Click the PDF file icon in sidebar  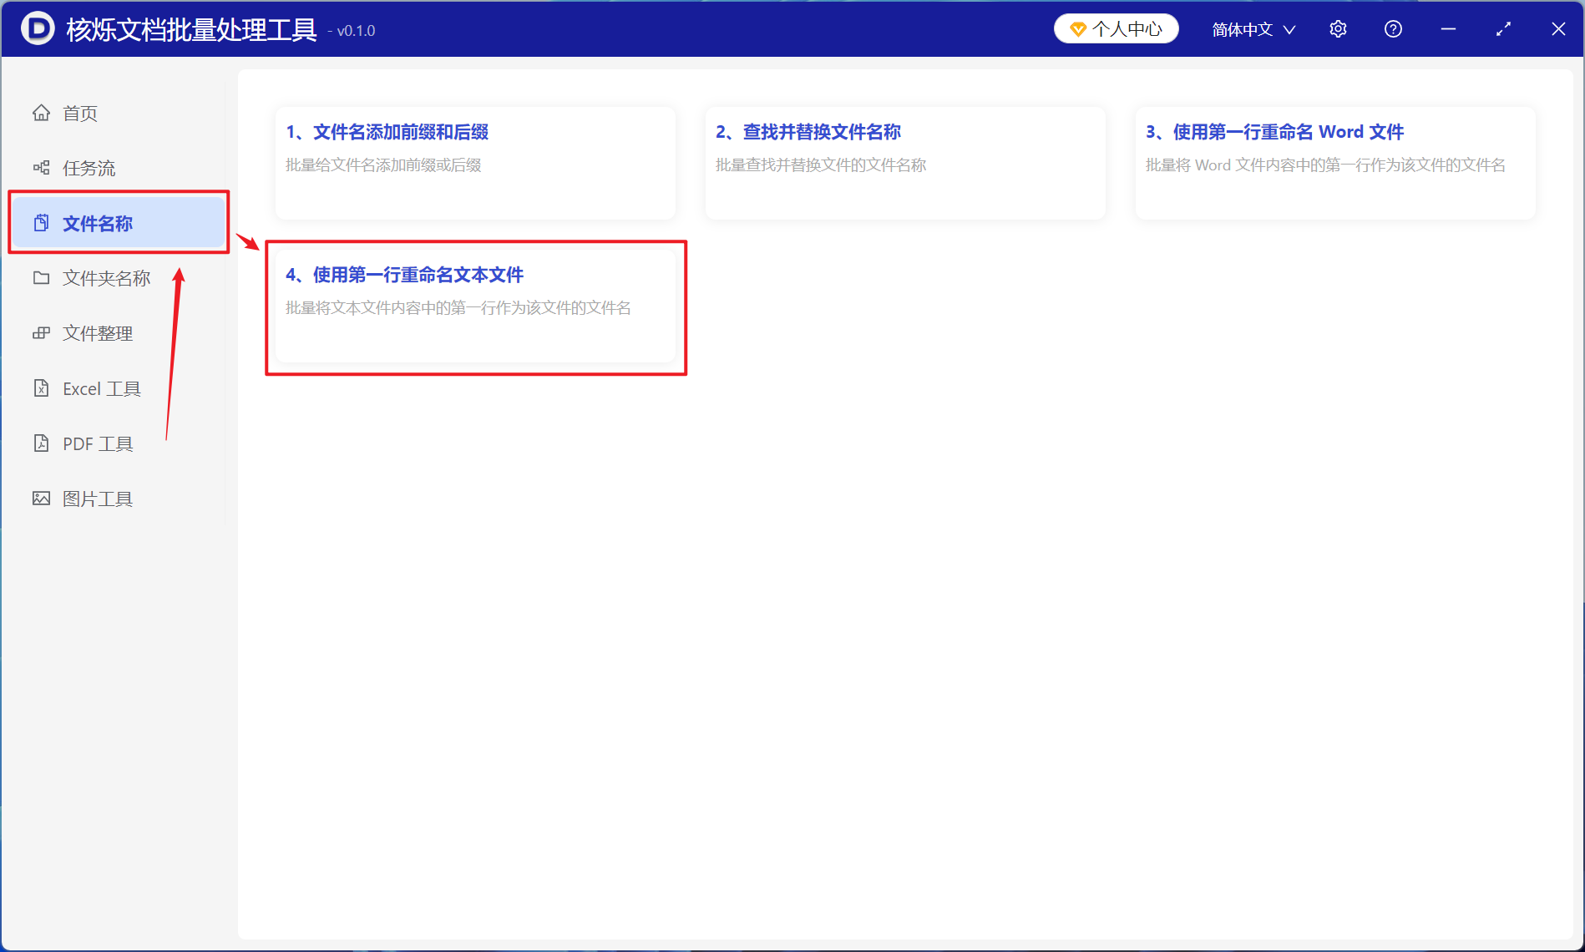tap(41, 443)
